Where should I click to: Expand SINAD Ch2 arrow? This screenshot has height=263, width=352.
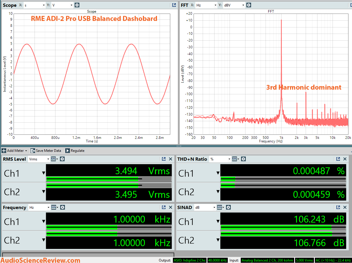coord(218,240)
